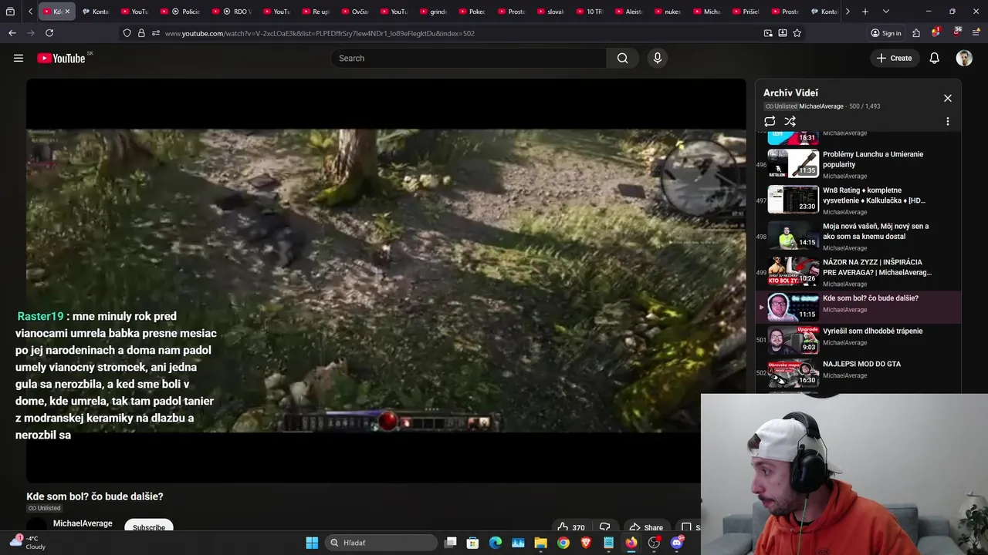Open Firefox from taskbar
The width and height of the screenshot is (988, 555).
coord(631,543)
